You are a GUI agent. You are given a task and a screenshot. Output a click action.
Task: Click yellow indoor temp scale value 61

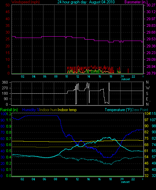point(146,151)
